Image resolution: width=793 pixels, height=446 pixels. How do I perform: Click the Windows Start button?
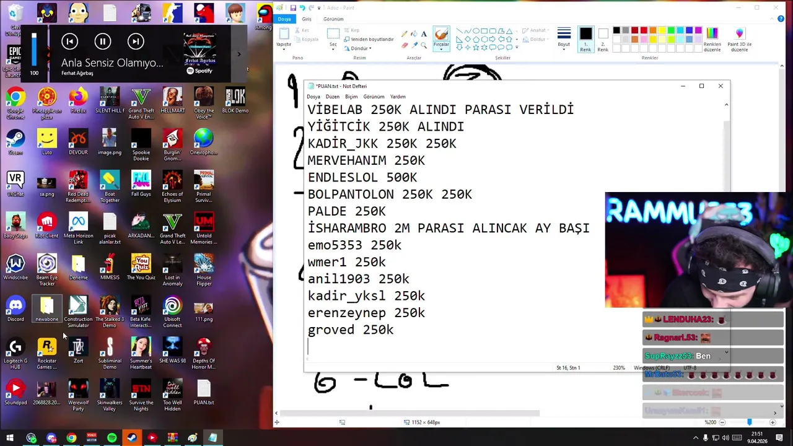tap(10, 438)
